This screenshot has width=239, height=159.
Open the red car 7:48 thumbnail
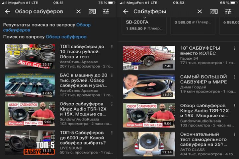point(149,58)
